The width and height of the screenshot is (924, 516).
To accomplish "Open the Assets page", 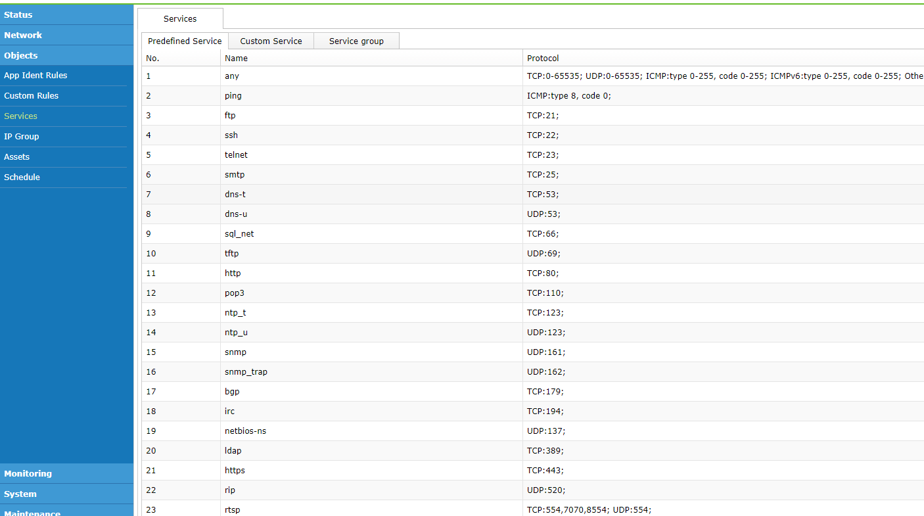I will pos(16,156).
